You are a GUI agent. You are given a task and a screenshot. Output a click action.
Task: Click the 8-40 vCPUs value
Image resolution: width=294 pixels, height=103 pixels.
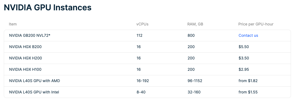(x=141, y=92)
